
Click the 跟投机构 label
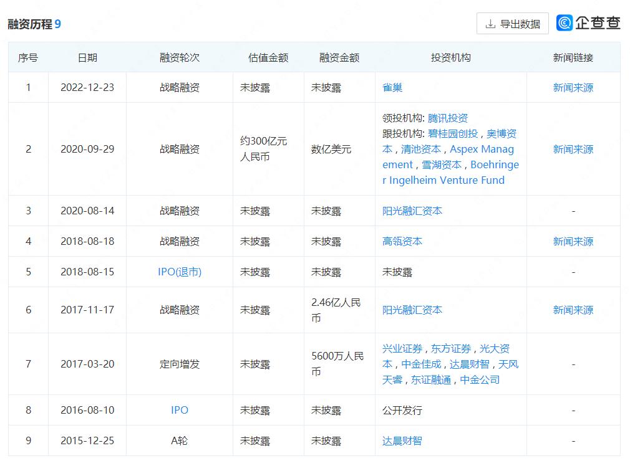(x=404, y=134)
